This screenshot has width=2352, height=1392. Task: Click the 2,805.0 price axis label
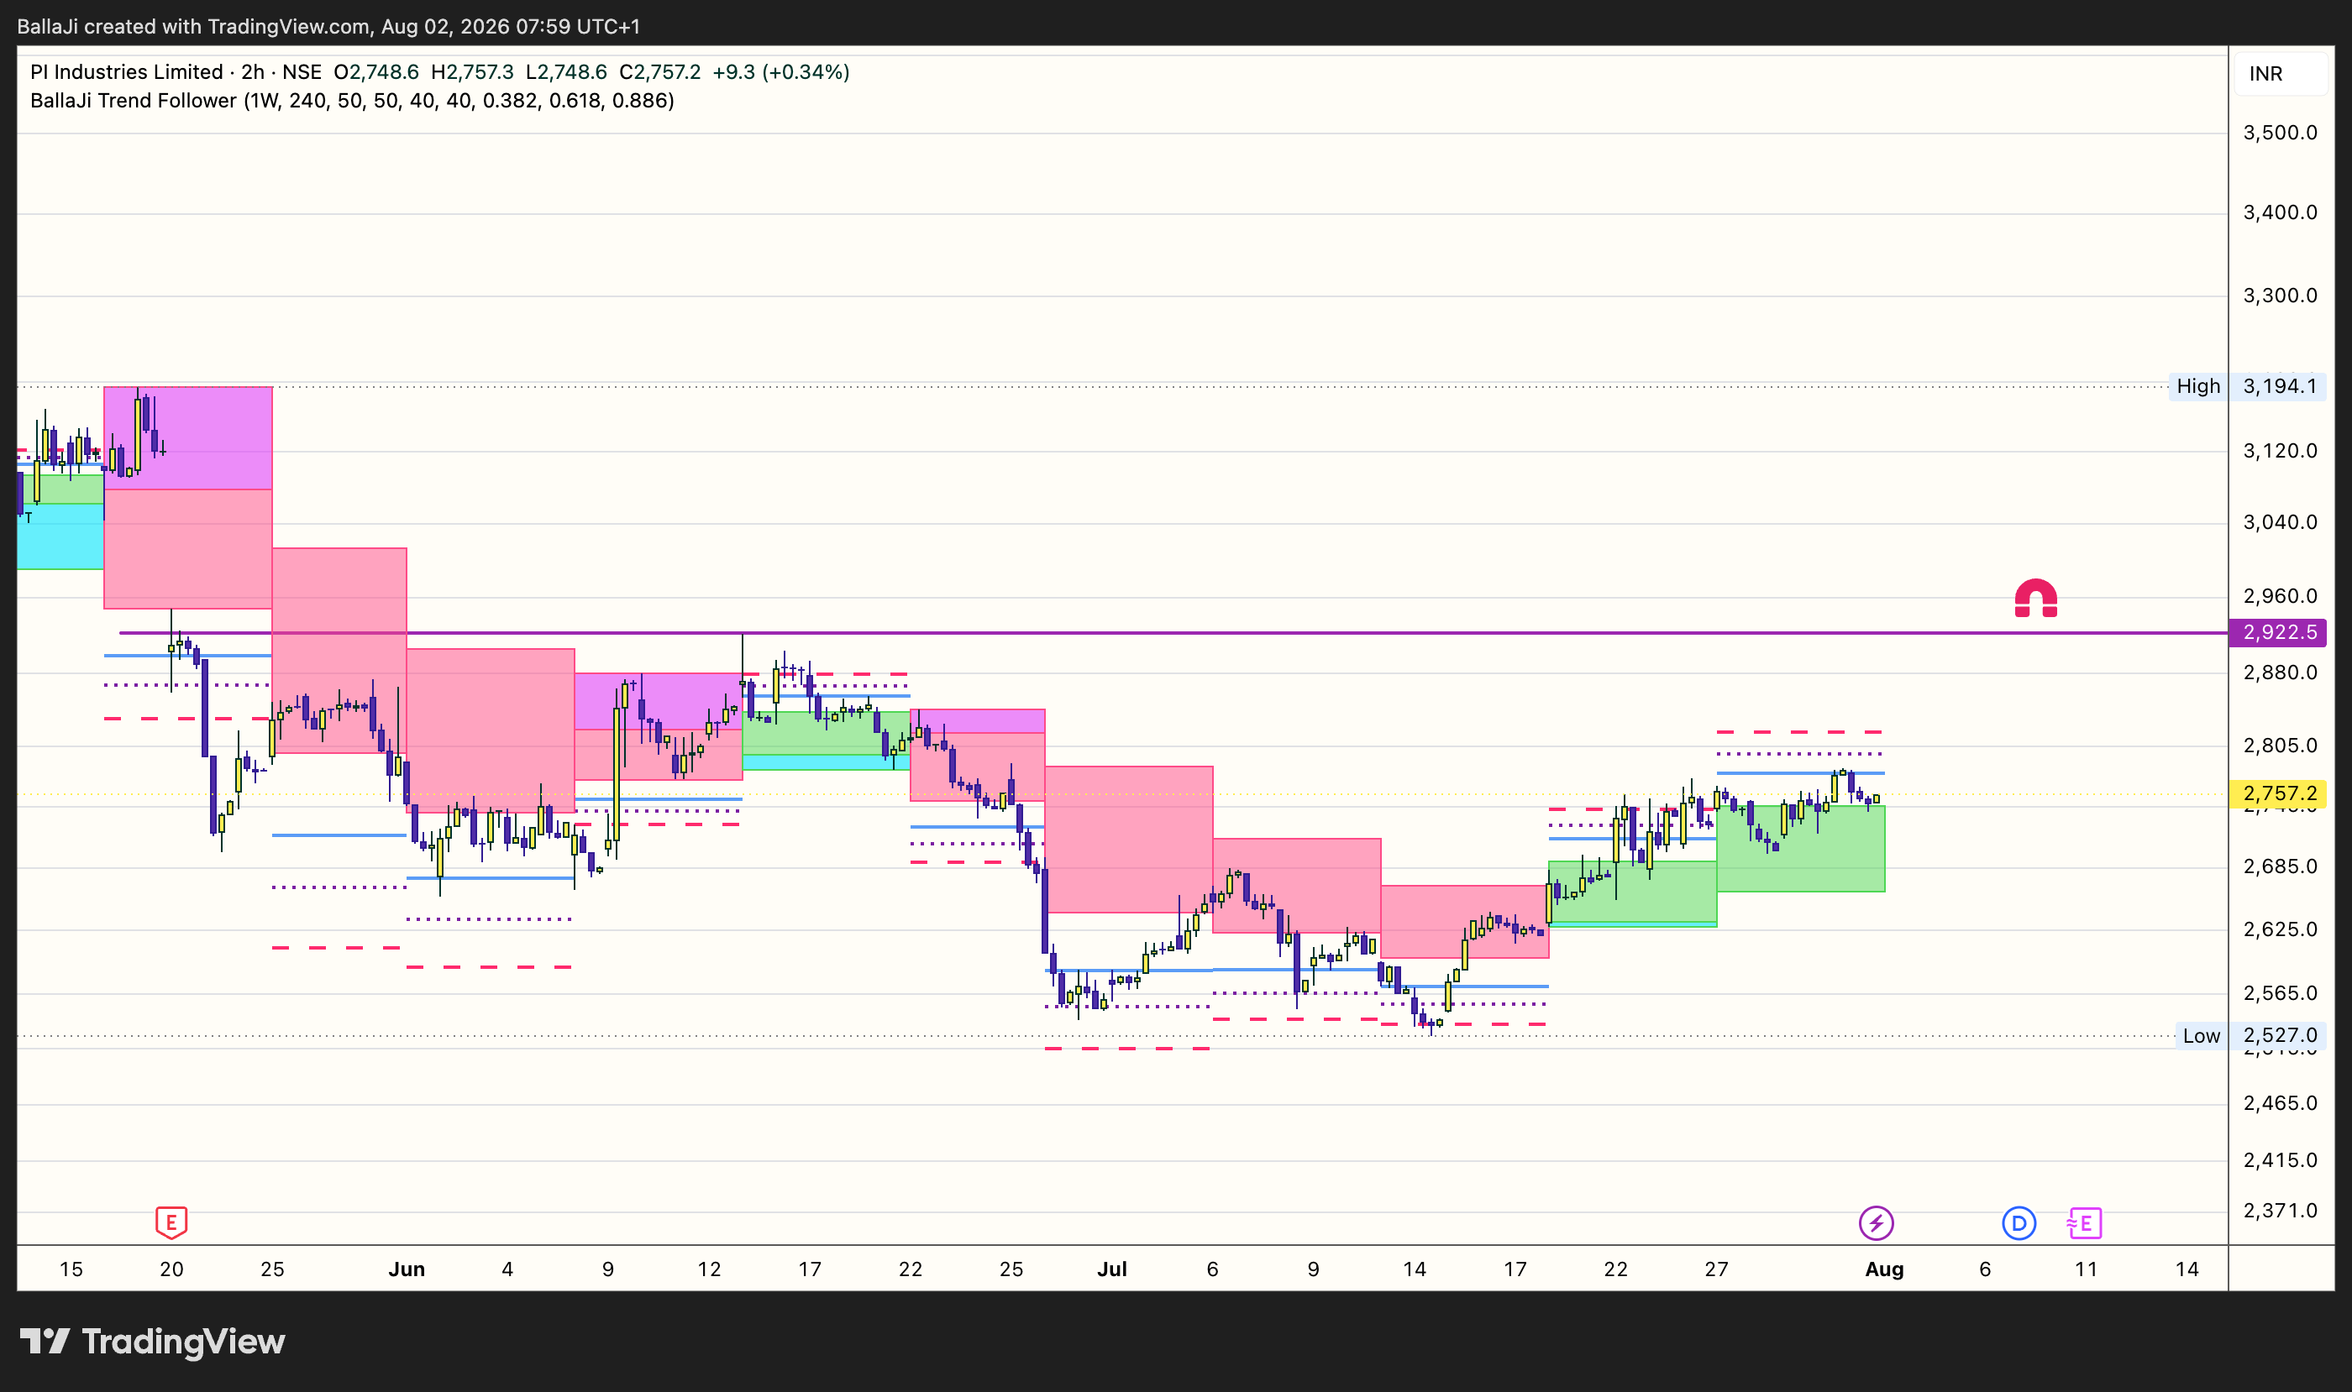(x=2280, y=746)
